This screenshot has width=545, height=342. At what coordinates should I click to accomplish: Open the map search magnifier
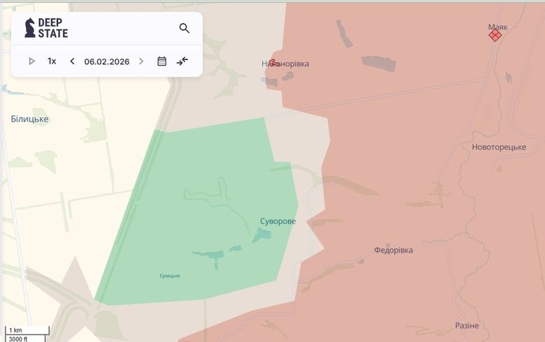(184, 29)
